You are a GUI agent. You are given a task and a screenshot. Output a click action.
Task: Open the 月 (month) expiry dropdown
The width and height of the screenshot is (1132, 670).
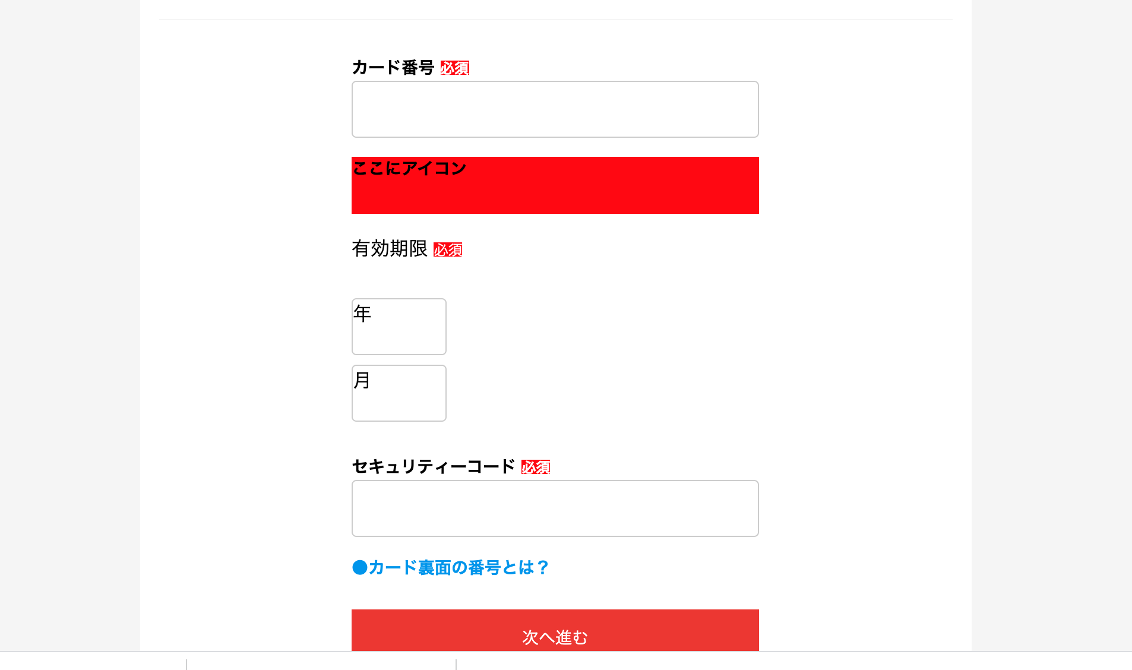tap(399, 393)
